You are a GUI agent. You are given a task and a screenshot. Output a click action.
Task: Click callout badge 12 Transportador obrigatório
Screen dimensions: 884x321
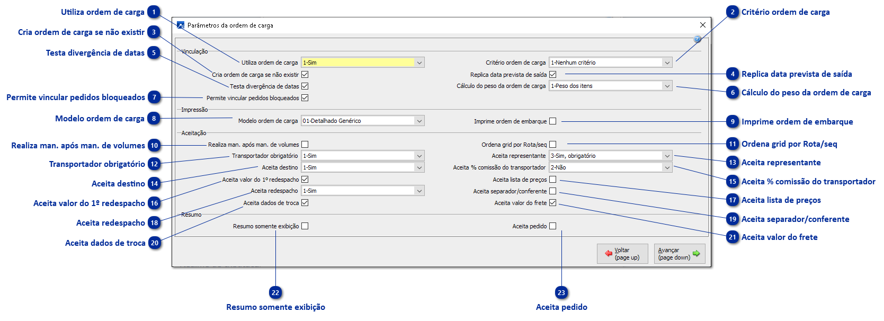point(154,164)
